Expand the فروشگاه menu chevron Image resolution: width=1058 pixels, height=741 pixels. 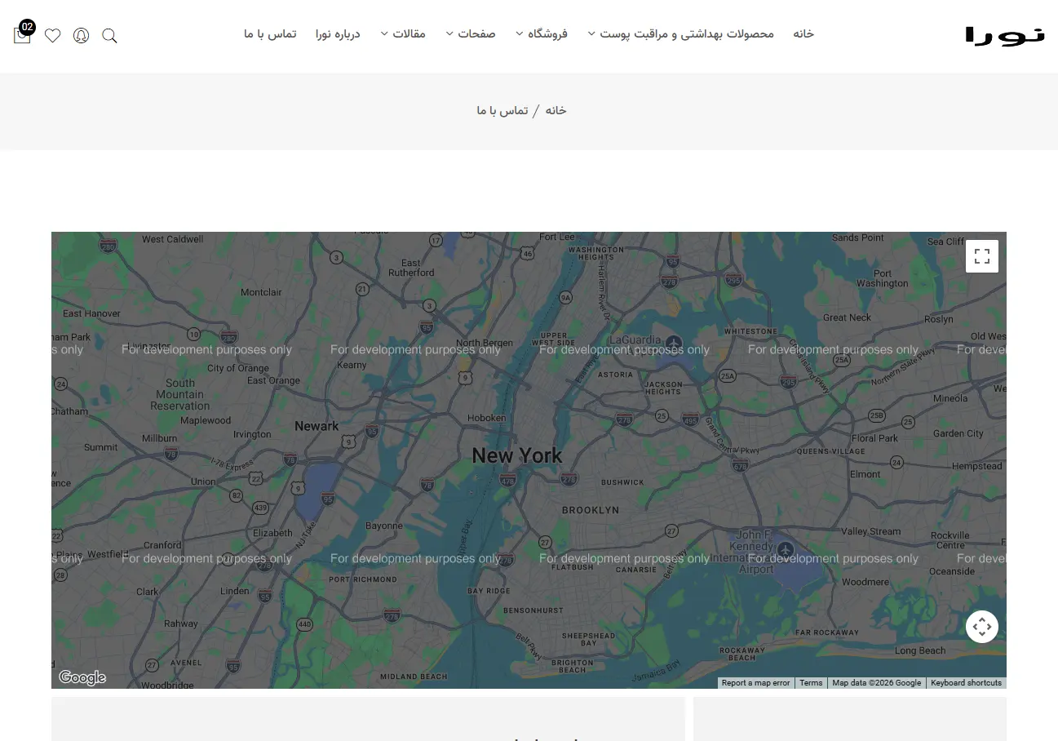click(519, 33)
